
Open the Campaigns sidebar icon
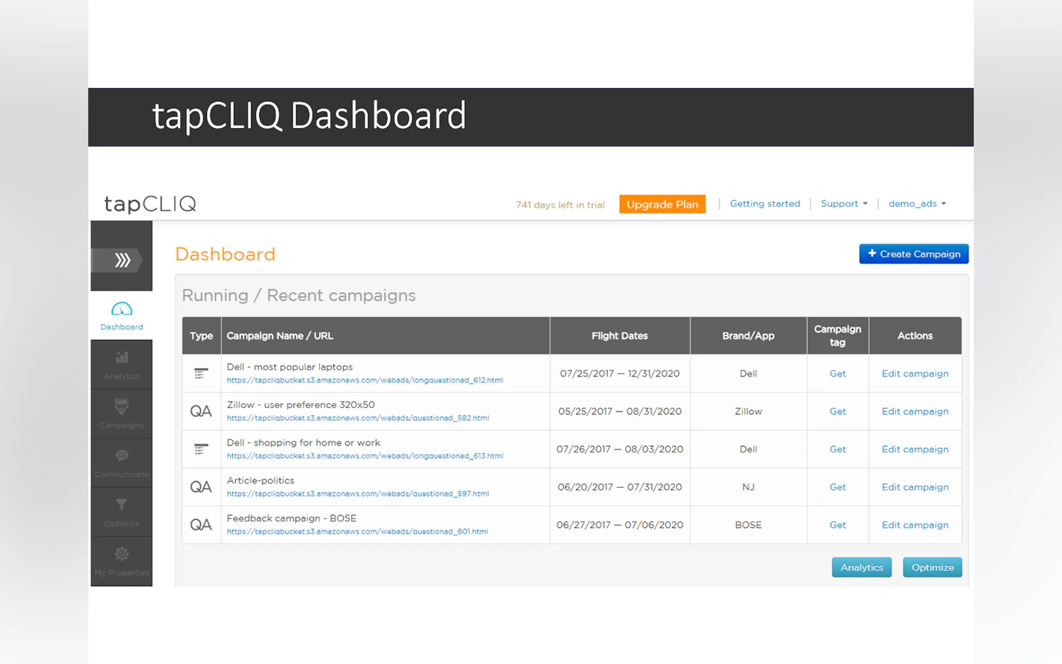[x=122, y=407]
